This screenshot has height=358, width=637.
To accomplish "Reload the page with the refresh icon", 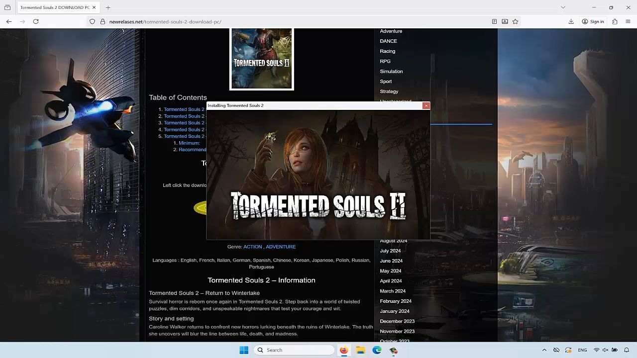I will point(36,21).
